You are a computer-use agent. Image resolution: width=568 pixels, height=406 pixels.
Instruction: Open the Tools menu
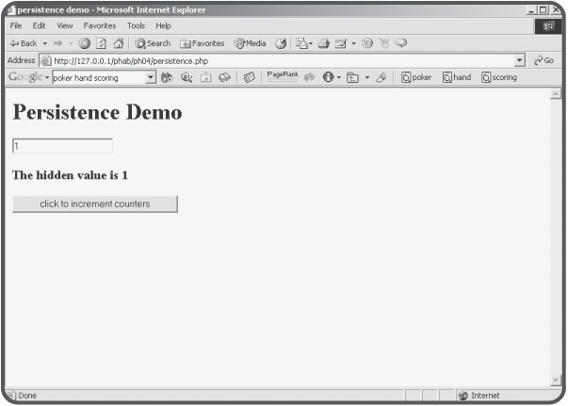point(136,25)
